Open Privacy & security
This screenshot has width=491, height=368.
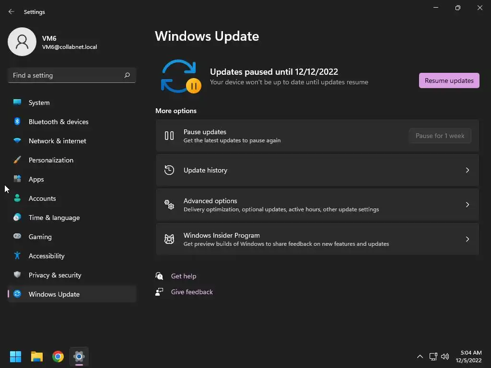click(x=72, y=275)
